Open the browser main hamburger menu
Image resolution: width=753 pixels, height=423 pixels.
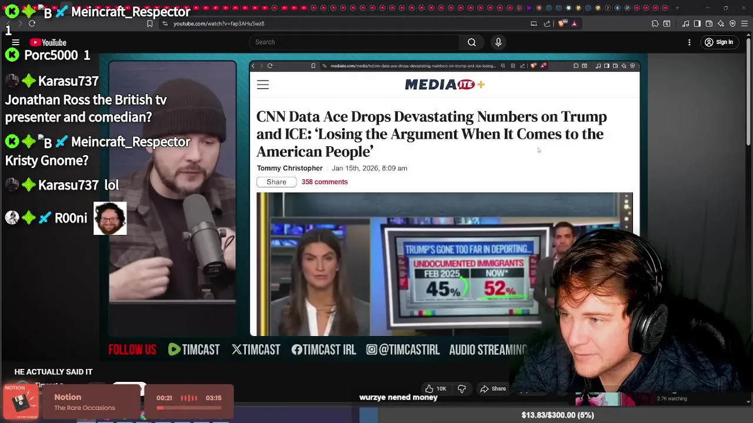744,23
